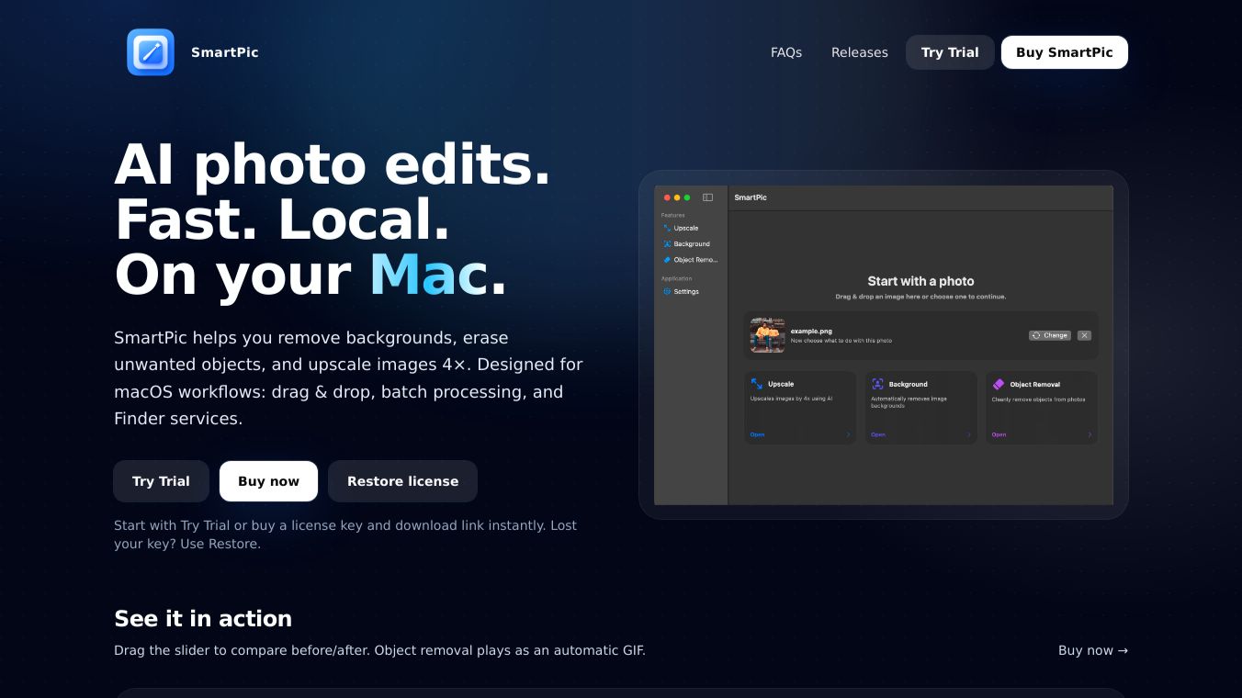Click the Open link on the Upscale card
Viewport: 1242px width, 698px height.
point(757,434)
